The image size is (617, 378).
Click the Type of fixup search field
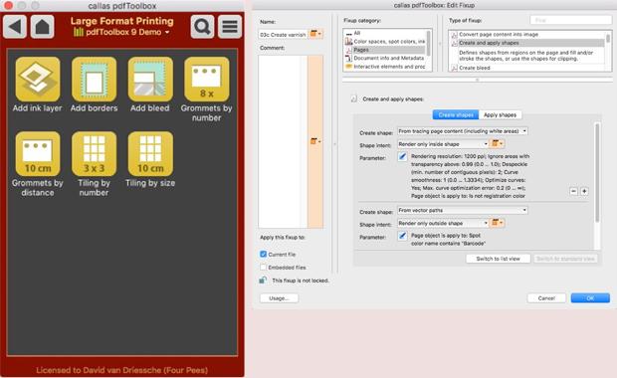pos(570,20)
